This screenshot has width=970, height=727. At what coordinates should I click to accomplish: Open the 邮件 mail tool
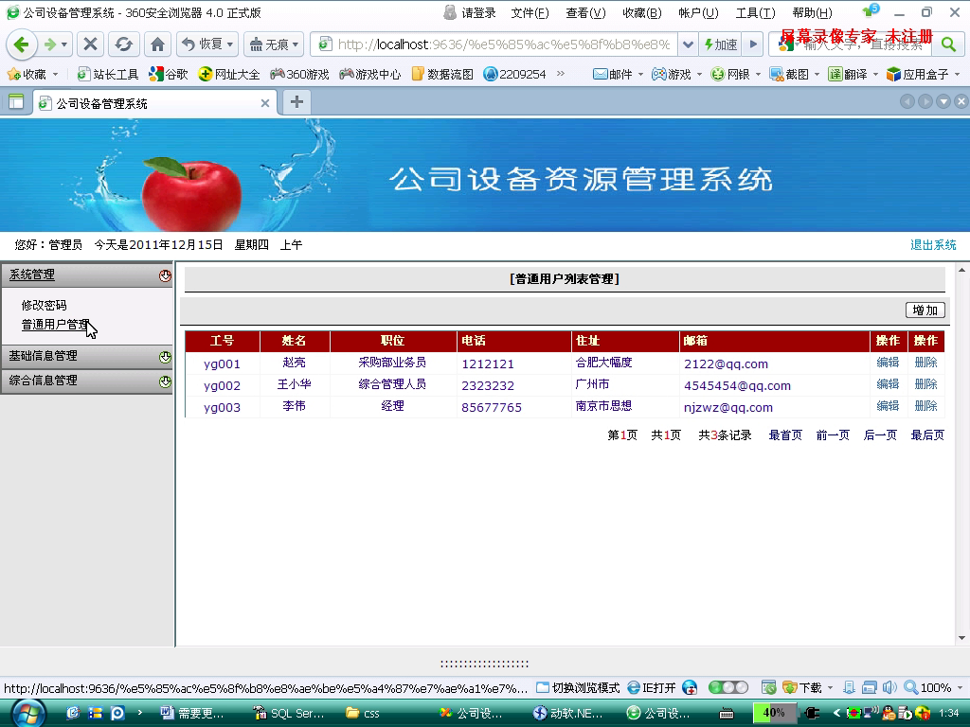click(x=613, y=74)
